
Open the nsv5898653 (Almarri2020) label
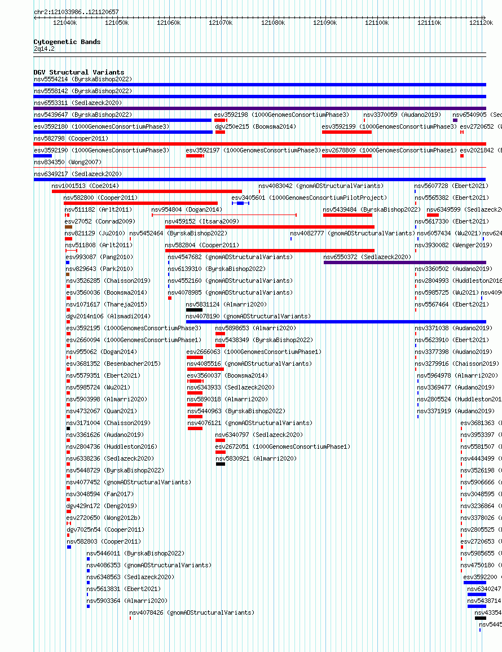tap(256, 328)
